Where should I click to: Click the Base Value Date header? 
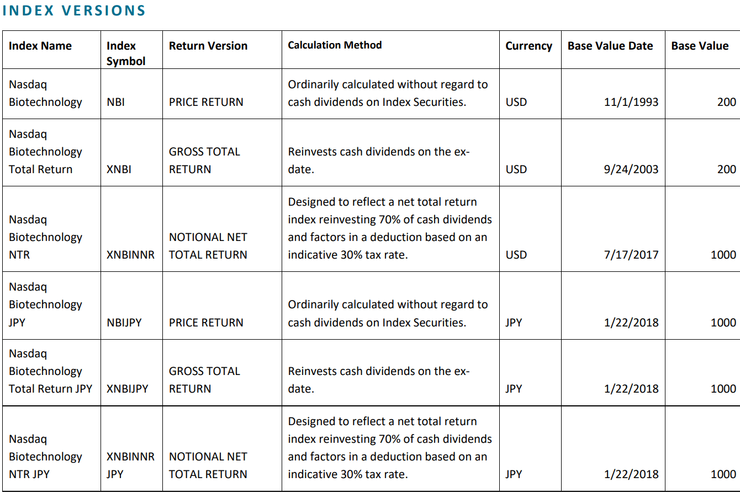(x=610, y=46)
